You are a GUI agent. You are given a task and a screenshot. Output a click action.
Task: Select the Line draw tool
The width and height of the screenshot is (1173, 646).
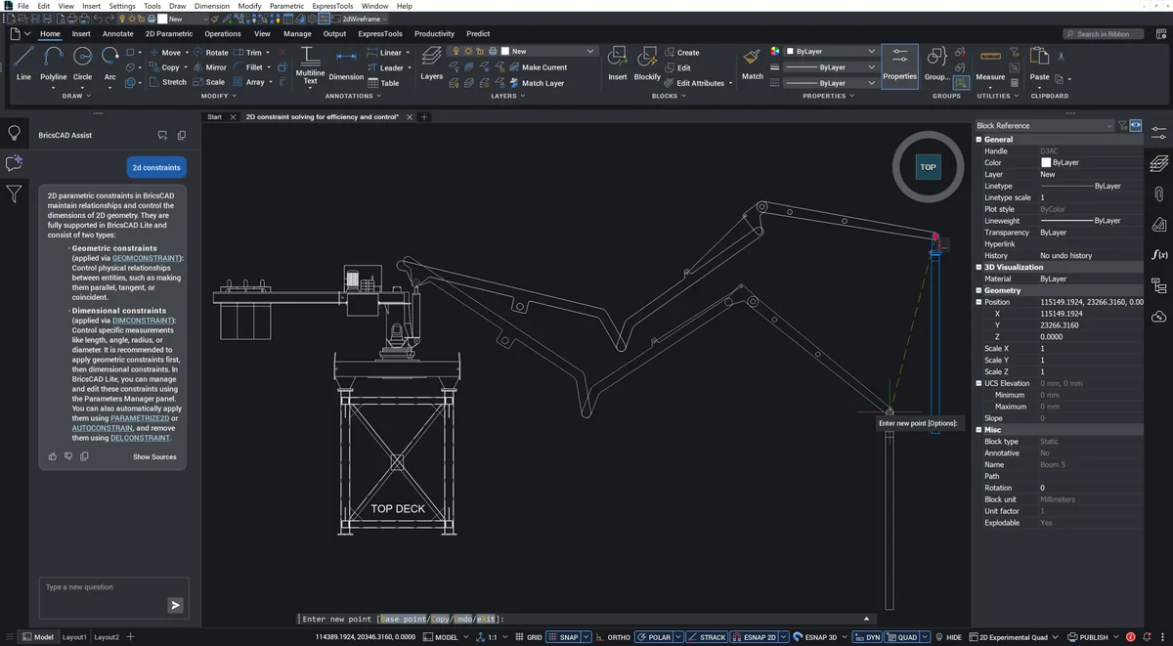23,64
